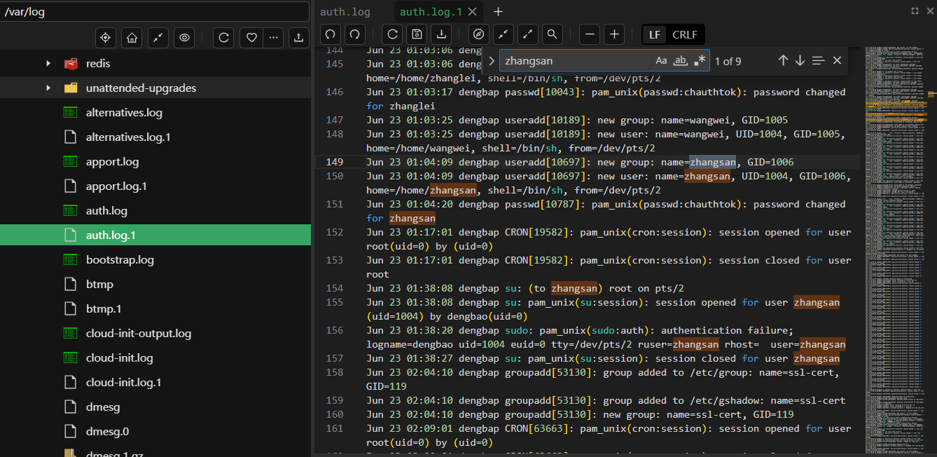Click the /var/log path field
Viewport: 937px width, 457px height.
(154, 12)
